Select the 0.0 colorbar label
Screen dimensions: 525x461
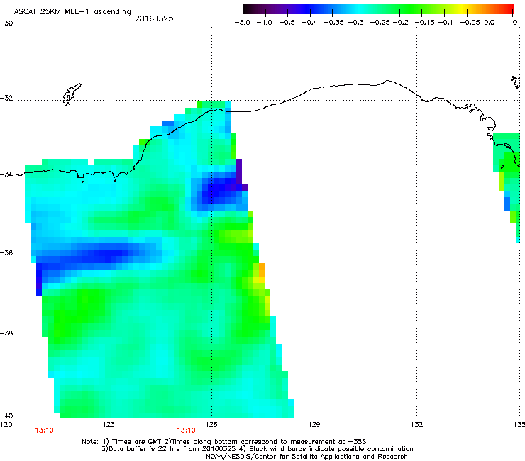490,23
